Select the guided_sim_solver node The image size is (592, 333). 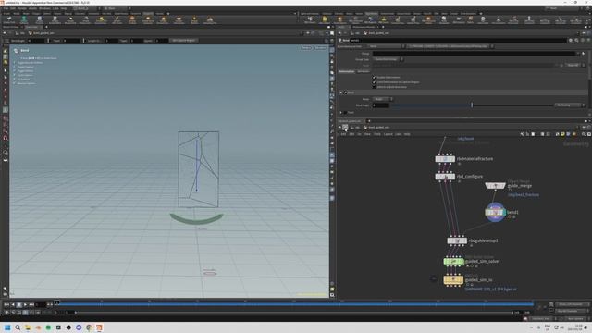pyautogui.click(x=453, y=261)
